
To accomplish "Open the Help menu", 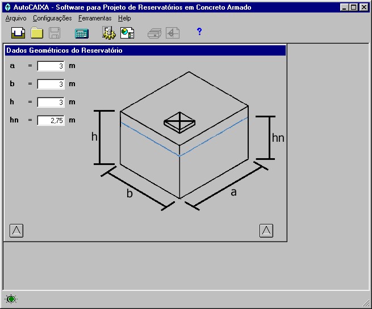I will pos(124,18).
